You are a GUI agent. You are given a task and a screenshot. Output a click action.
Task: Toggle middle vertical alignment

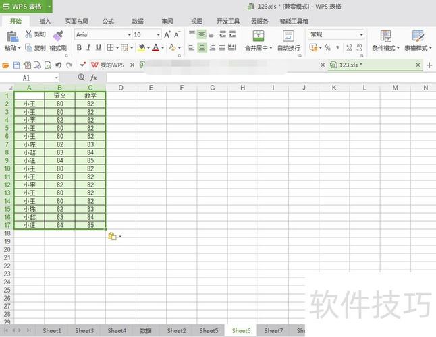coord(202,34)
